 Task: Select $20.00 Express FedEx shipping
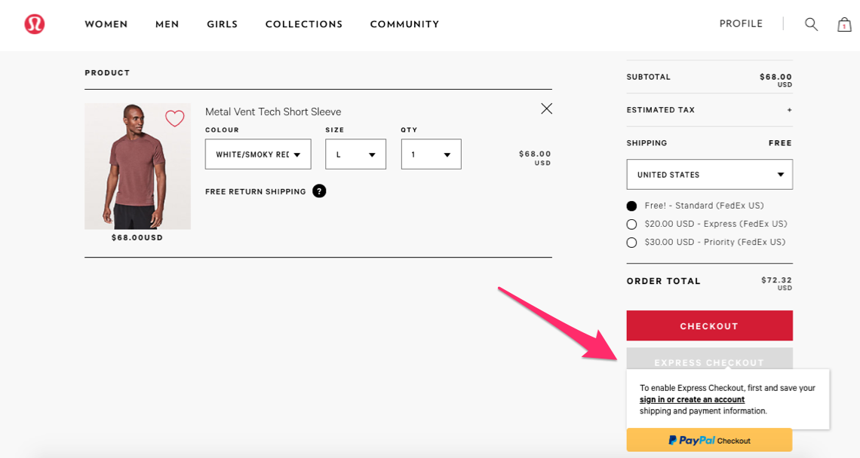tap(632, 224)
